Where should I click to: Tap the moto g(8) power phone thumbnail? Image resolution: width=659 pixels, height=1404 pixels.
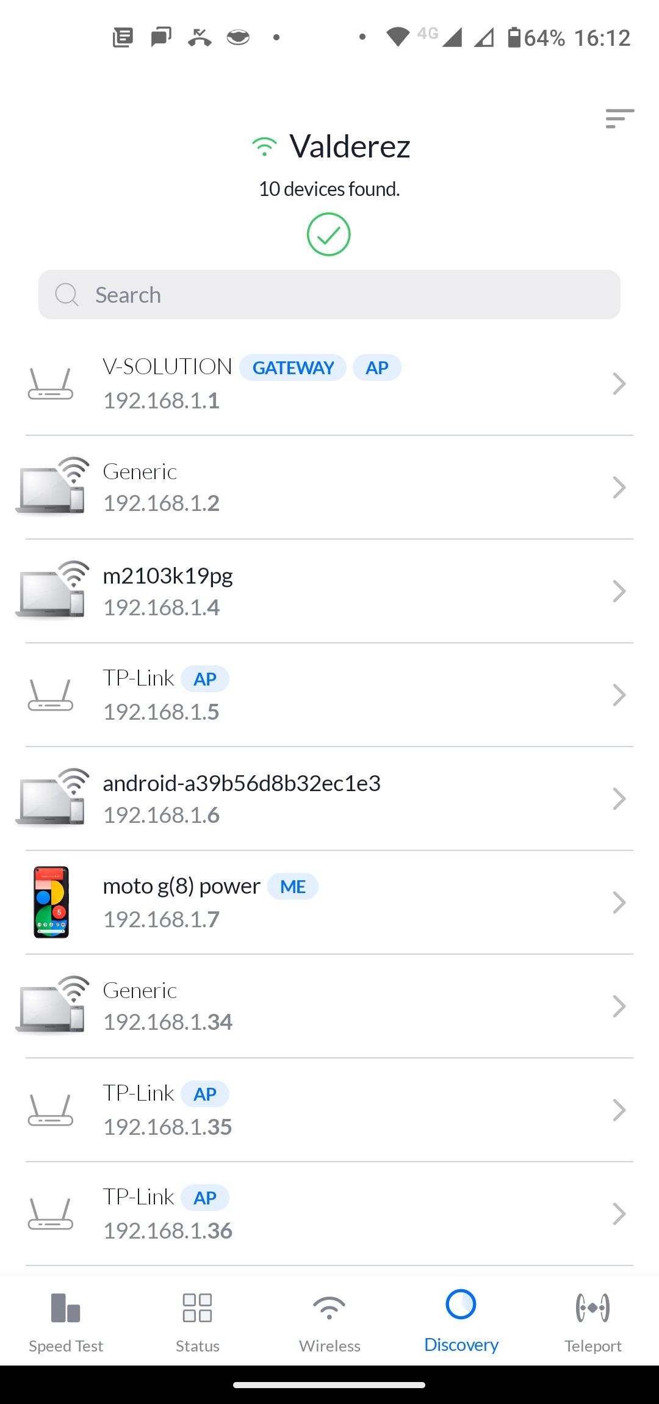point(51,902)
